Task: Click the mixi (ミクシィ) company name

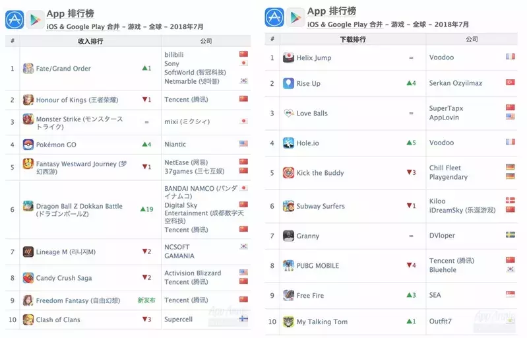Action: 187,121
